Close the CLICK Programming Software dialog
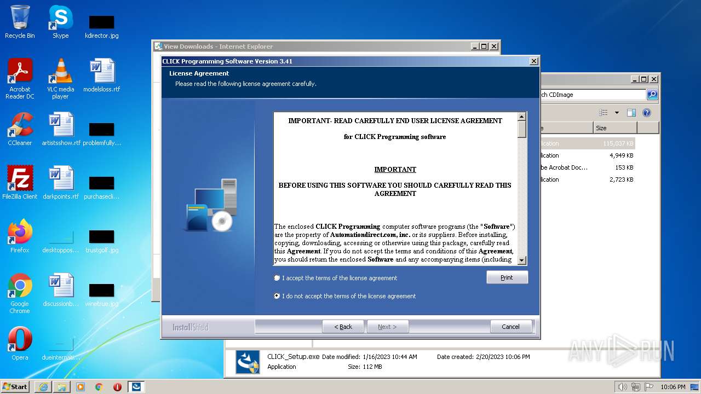 pos(534,61)
